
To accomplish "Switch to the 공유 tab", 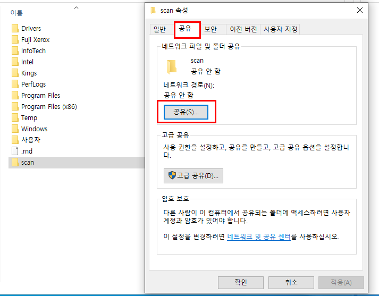I will (x=185, y=29).
